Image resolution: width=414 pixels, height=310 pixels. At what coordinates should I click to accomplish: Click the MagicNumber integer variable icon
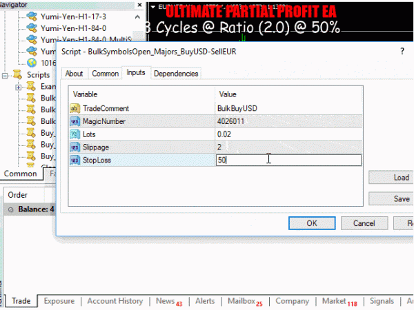pyautogui.click(x=76, y=122)
